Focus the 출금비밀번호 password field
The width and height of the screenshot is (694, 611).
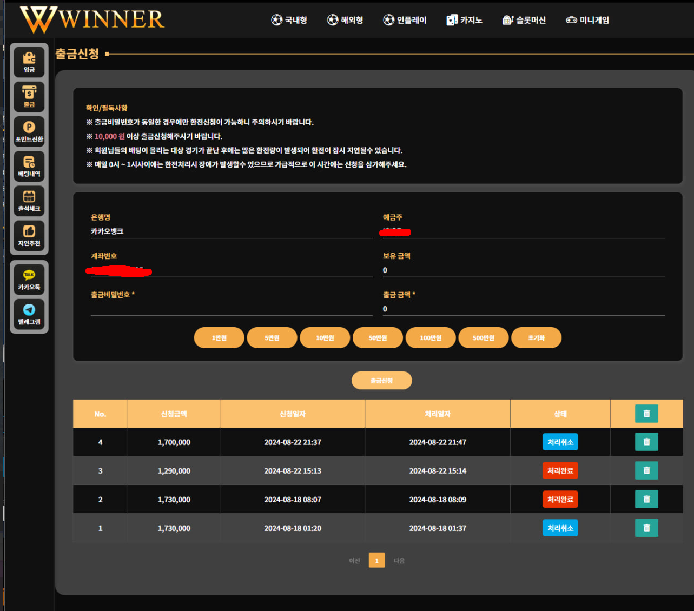click(232, 309)
